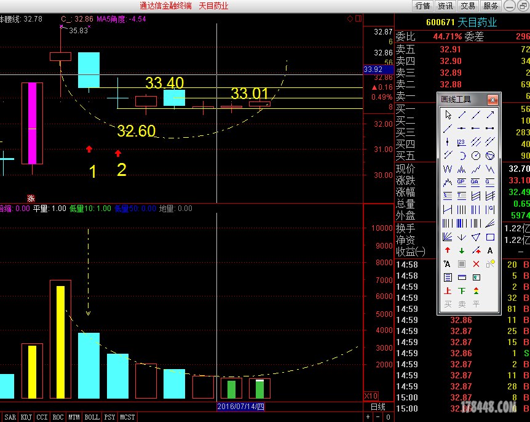Select the rectangle drawing tool
The height and width of the screenshot is (422, 530).
click(x=490, y=237)
